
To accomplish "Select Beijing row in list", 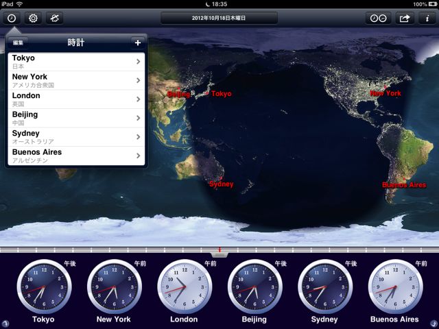I will click(x=76, y=118).
